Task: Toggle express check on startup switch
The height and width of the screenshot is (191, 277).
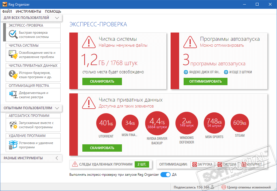Action: pos(166,175)
